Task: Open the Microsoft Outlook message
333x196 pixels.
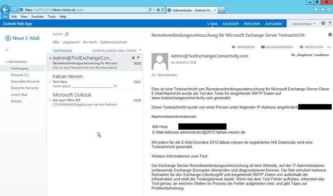Action: (95, 99)
